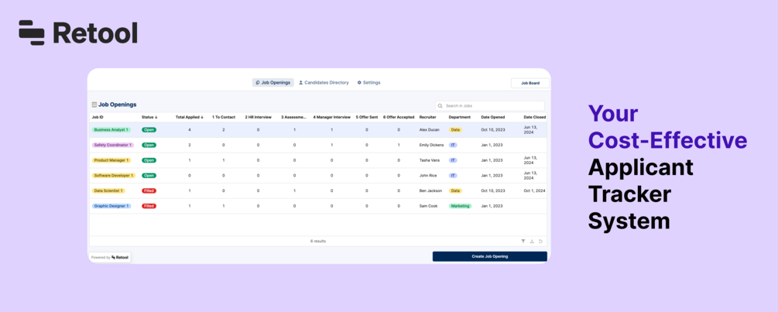Click the Recruiter column header

point(427,118)
